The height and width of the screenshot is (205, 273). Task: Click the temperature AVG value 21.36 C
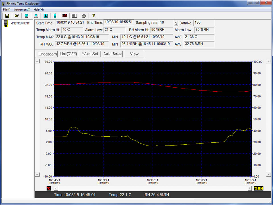coord(199,37)
